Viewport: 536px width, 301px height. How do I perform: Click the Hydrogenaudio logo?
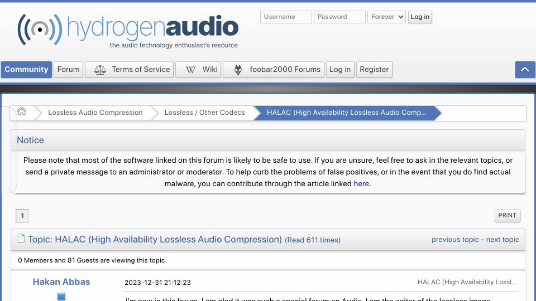pyautogui.click(x=128, y=30)
